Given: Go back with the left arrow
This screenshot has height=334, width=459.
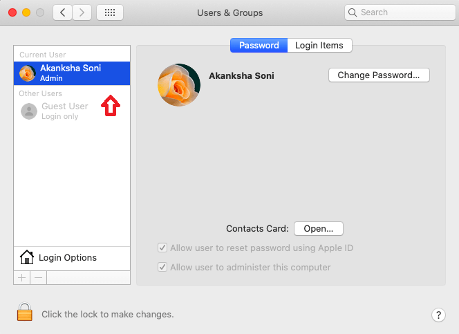Looking at the screenshot, I should [x=62, y=12].
